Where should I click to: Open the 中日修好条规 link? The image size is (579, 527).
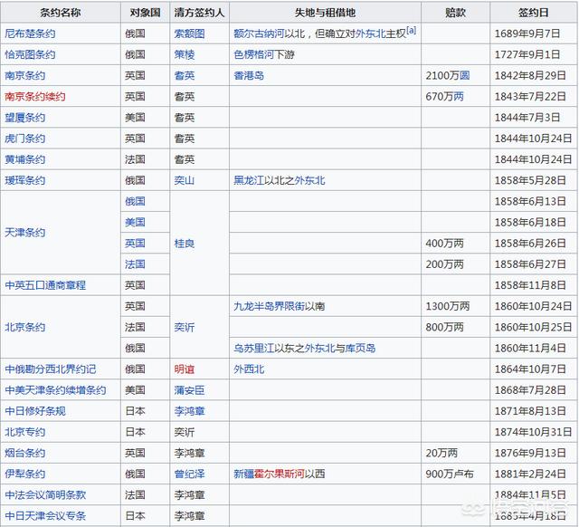coord(35,411)
